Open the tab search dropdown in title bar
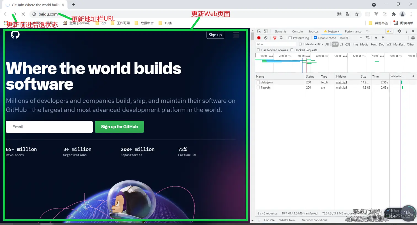Image resolution: width=417 pixels, height=225 pixels. tap(374, 5)
